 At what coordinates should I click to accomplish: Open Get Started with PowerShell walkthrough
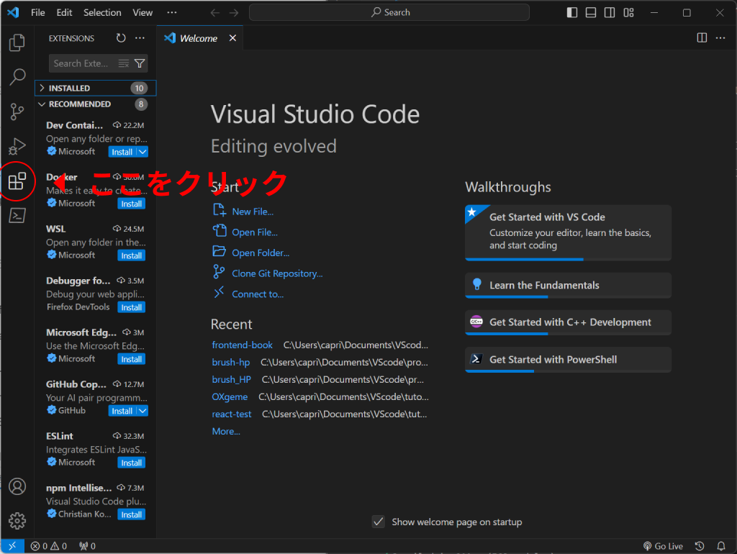568,360
